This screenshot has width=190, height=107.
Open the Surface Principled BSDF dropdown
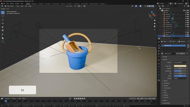[179, 62]
